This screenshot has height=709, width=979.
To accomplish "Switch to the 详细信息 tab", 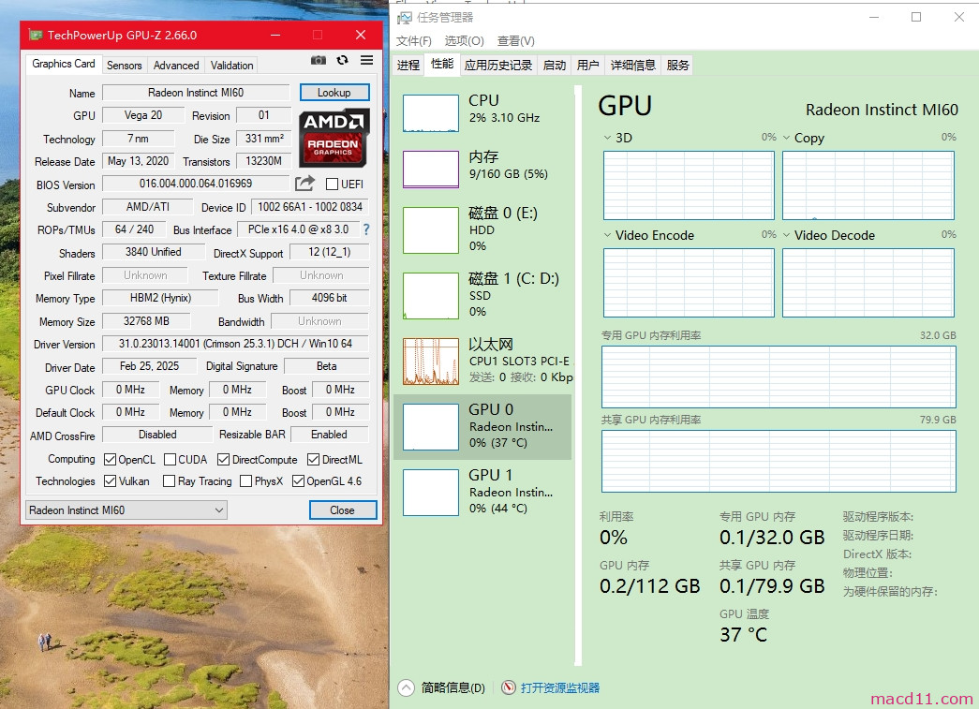I will pos(633,65).
